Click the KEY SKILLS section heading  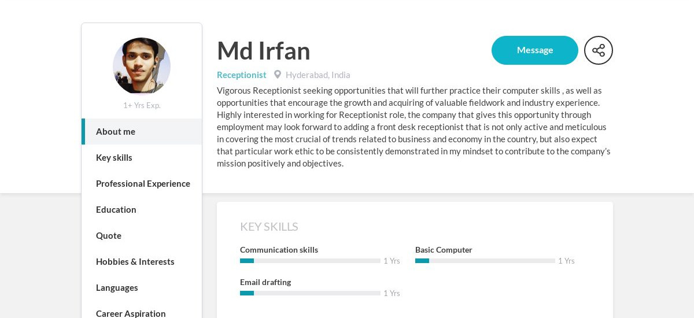[x=269, y=227]
